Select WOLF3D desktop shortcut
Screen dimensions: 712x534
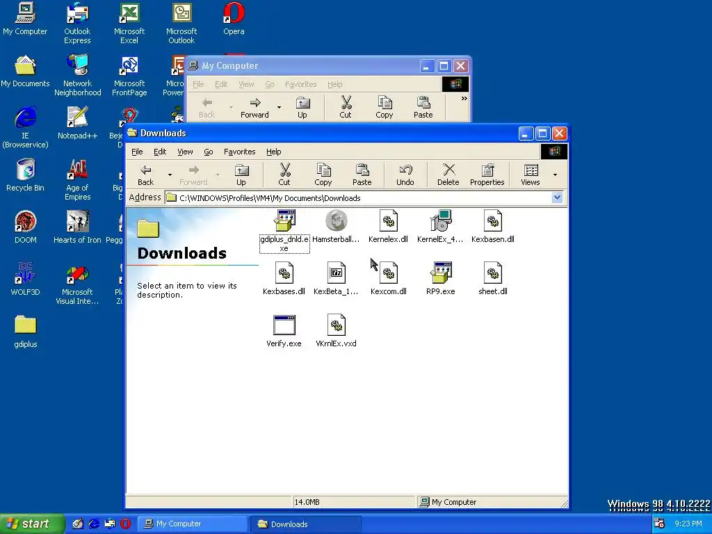pyautogui.click(x=26, y=280)
